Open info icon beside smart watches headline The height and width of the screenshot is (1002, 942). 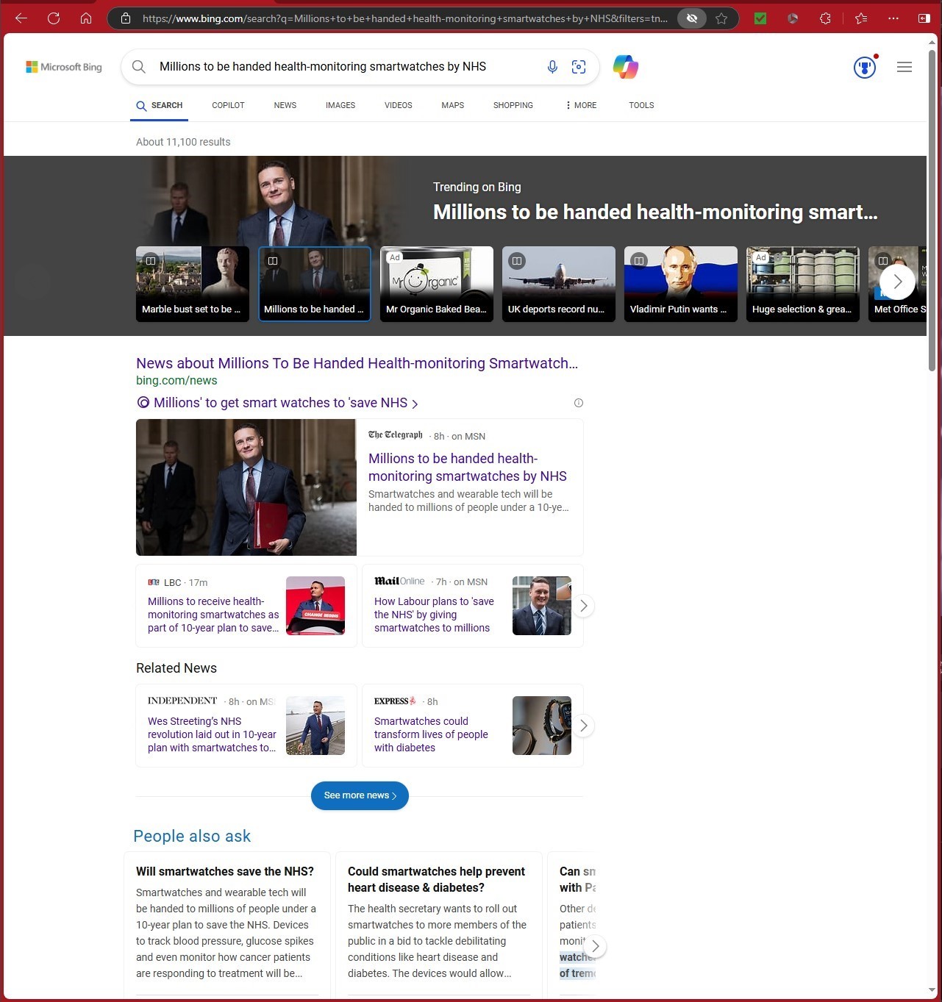click(579, 403)
